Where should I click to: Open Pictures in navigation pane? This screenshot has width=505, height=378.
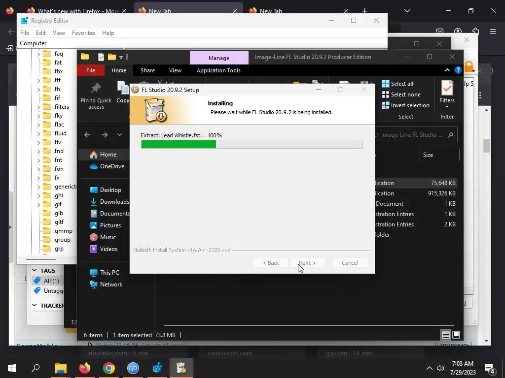click(x=106, y=225)
